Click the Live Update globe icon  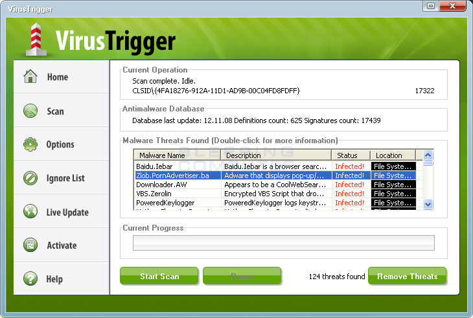(30, 211)
